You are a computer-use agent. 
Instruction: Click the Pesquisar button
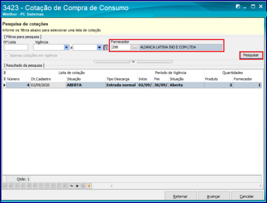(x=251, y=55)
